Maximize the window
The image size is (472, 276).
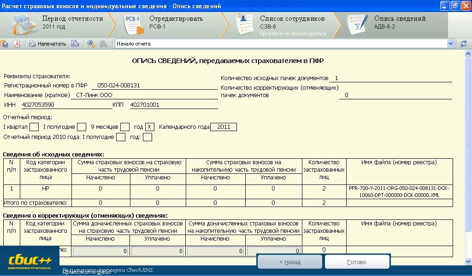point(455,6)
